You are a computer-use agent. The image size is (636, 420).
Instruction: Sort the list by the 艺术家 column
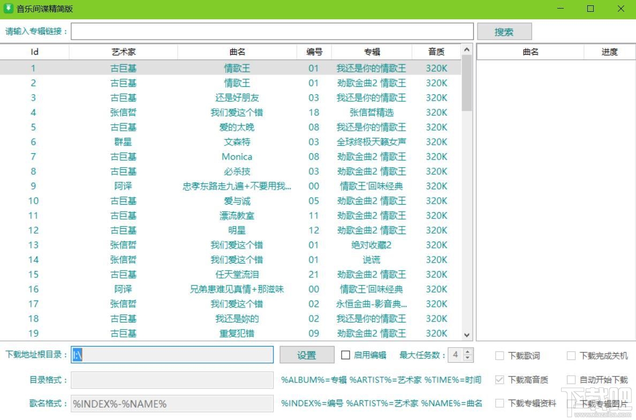[x=124, y=51]
